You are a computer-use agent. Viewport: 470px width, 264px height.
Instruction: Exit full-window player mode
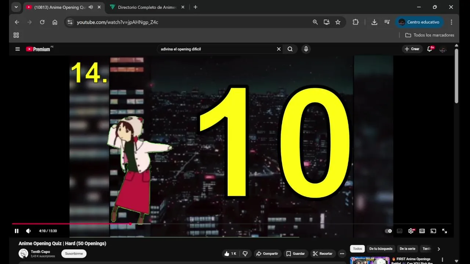[445, 231]
